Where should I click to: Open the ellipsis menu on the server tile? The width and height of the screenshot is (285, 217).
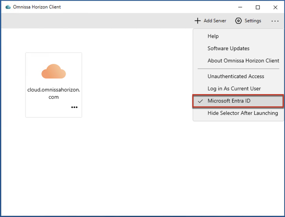74,107
